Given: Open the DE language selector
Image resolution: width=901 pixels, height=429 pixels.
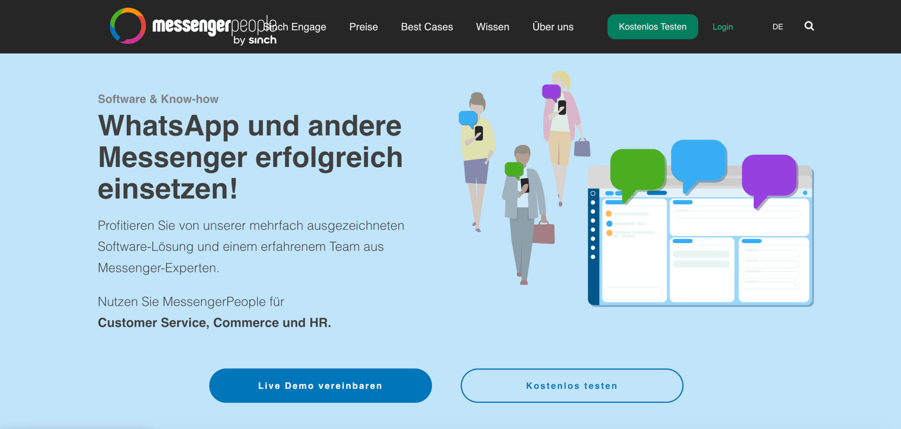Looking at the screenshot, I should pyautogui.click(x=778, y=27).
